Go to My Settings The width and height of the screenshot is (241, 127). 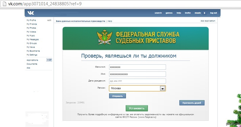32,55
